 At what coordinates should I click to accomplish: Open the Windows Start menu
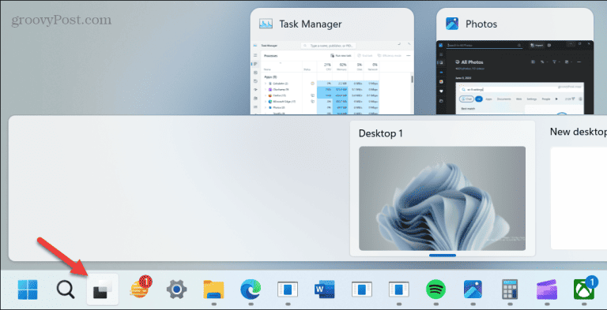click(28, 289)
